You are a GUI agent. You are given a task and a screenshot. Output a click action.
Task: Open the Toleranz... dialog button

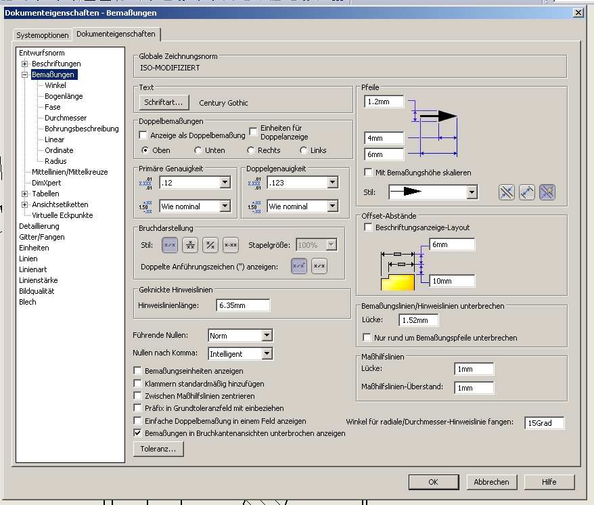[158, 449]
